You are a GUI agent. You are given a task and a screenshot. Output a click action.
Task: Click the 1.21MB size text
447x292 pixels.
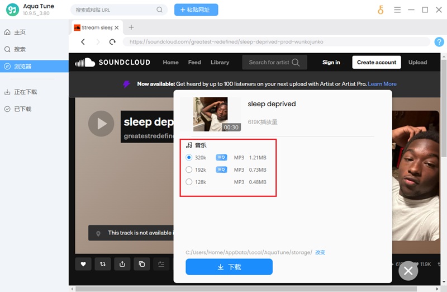pyautogui.click(x=258, y=158)
